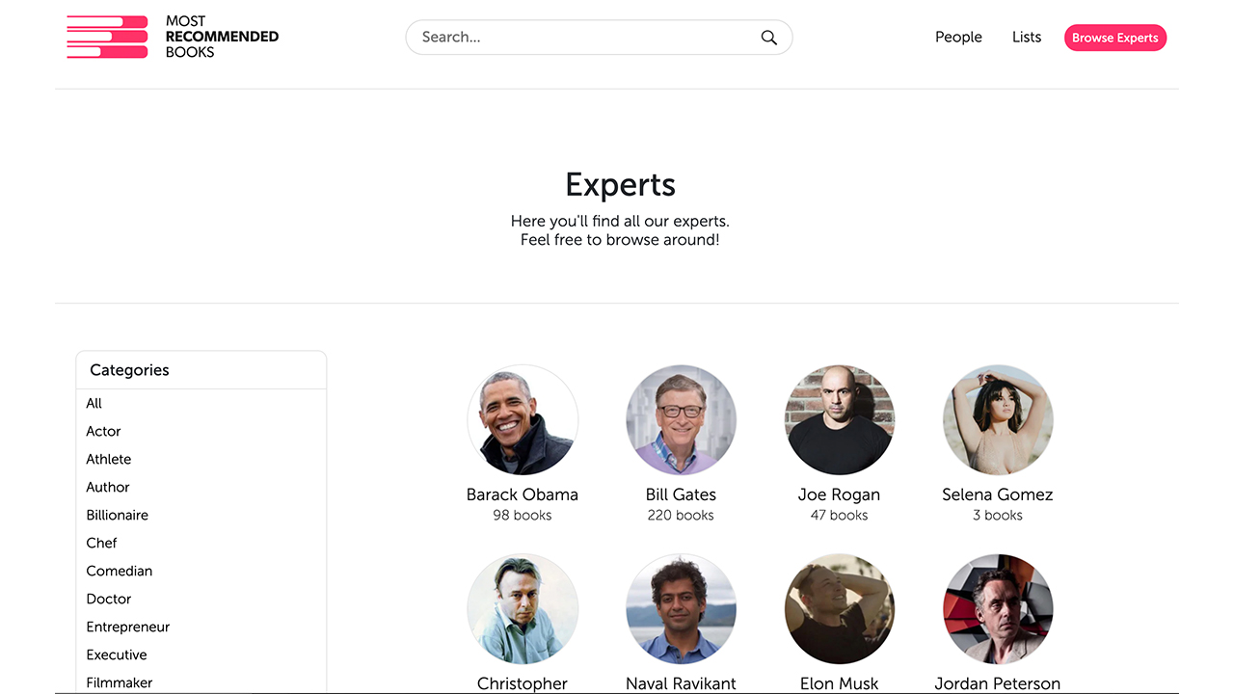Open the People menu item
Image resolution: width=1234 pixels, height=694 pixels.
(x=958, y=38)
